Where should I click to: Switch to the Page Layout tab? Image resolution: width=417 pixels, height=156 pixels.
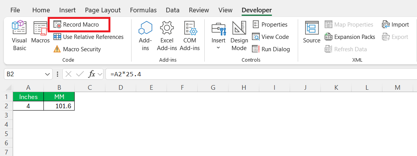103,10
